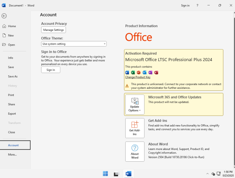Viewport: 235px width, 178px height.
Task: Click the Manage Settings button
Action: click(x=54, y=30)
